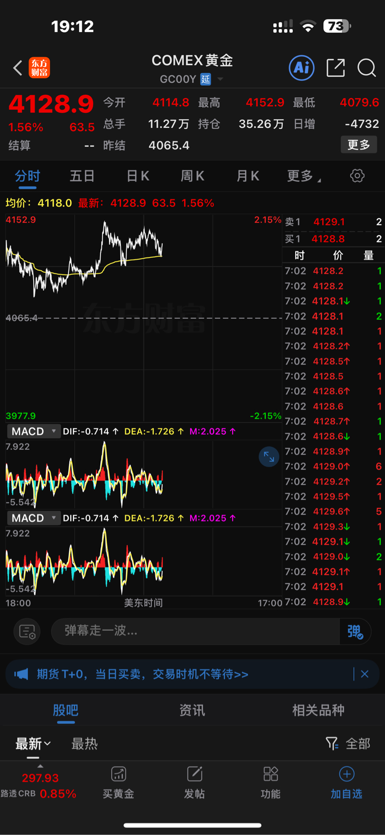Tap the intraday price chart area
Viewport: 385px width, 835px height.
143,318
